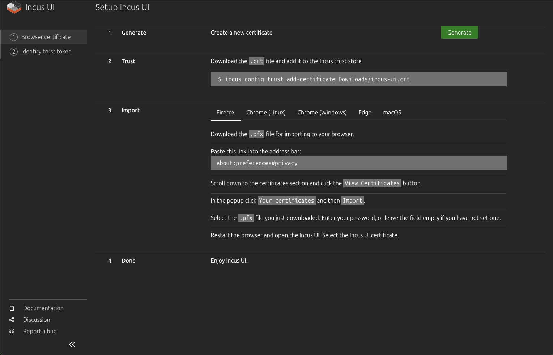Switch to the Edge tab
This screenshot has height=355, width=553.
pyautogui.click(x=365, y=112)
